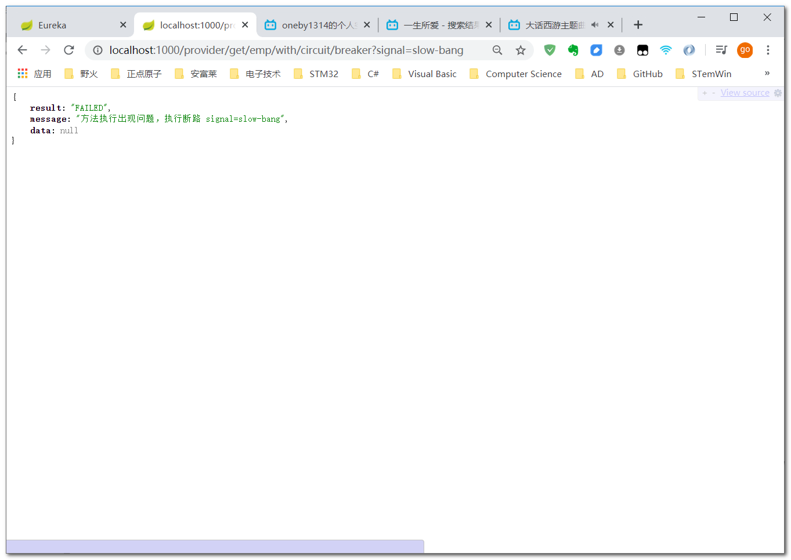Open the Computer Science bookmark folder
791x560 pixels.
[515, 74]
